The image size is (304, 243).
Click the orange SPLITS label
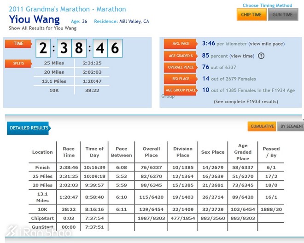click(x=18, y=63)
